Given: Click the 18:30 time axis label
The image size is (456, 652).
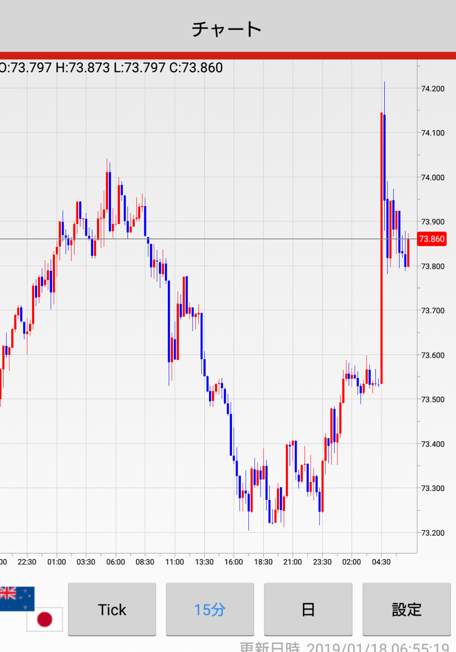Looking at the screenshot, I should 263,562.
